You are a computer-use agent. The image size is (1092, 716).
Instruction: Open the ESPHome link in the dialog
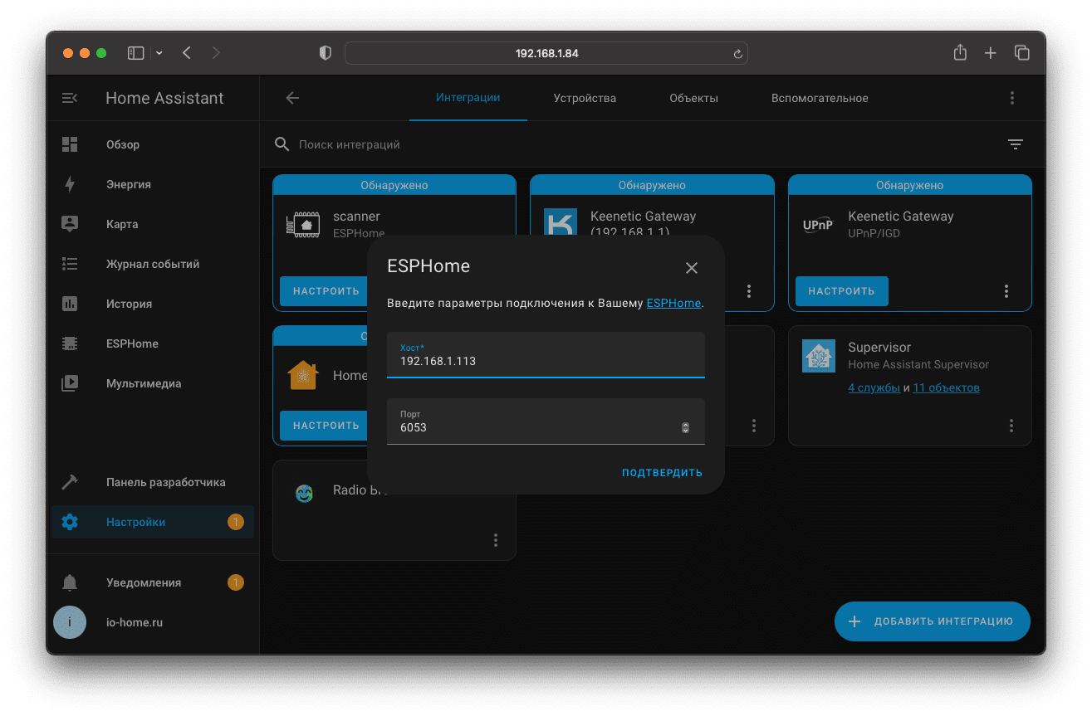[673, 304]
